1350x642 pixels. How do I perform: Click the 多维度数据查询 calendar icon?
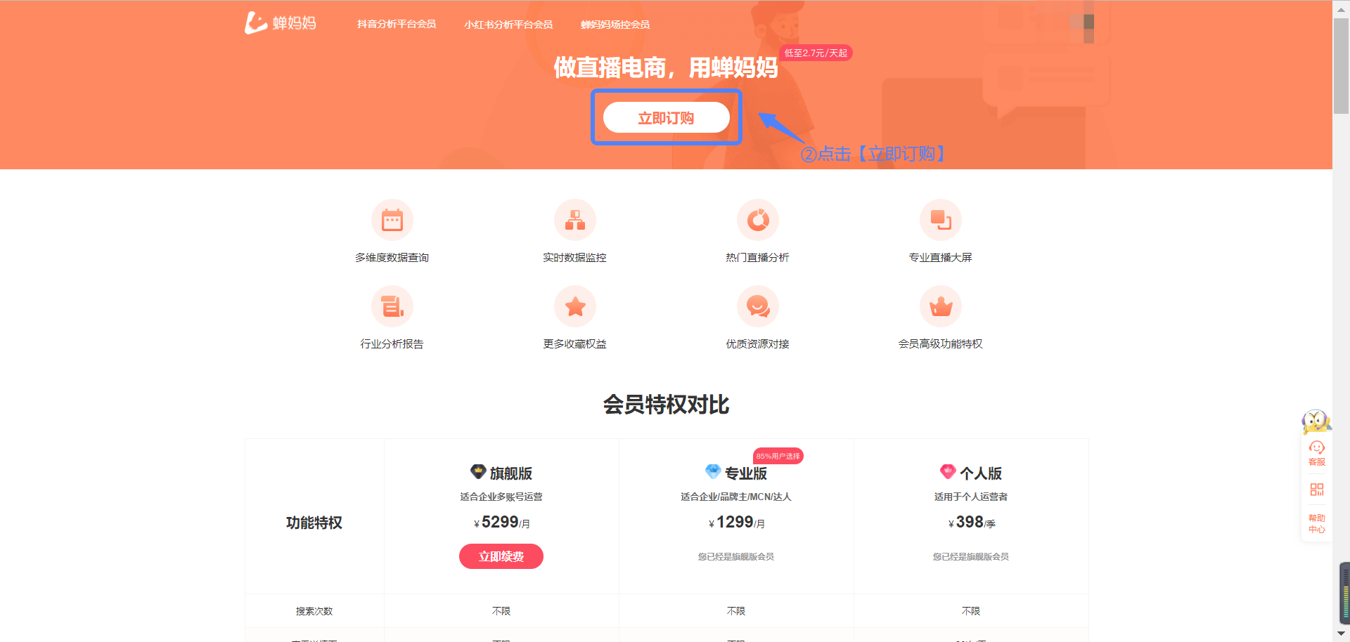pyautogui.click(x=392, y=220)
